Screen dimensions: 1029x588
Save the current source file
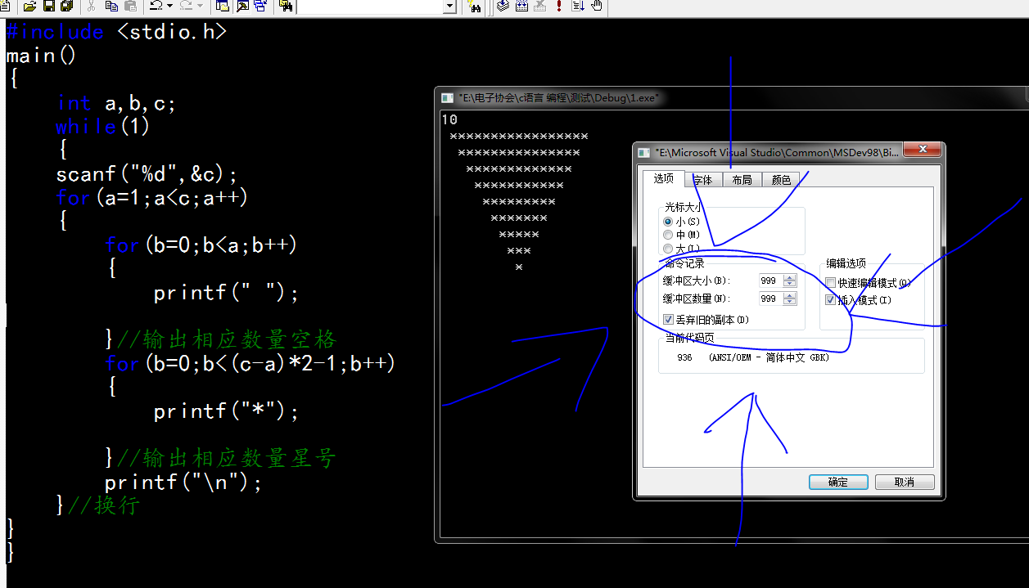tap(49, 7)
